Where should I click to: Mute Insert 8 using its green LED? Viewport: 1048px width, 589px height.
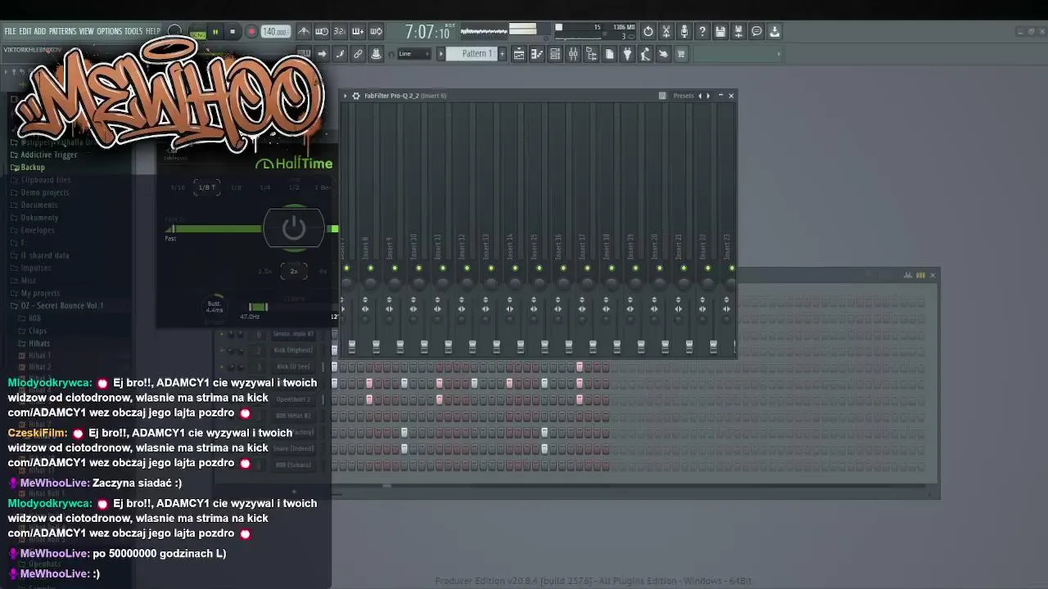[370, 268]
